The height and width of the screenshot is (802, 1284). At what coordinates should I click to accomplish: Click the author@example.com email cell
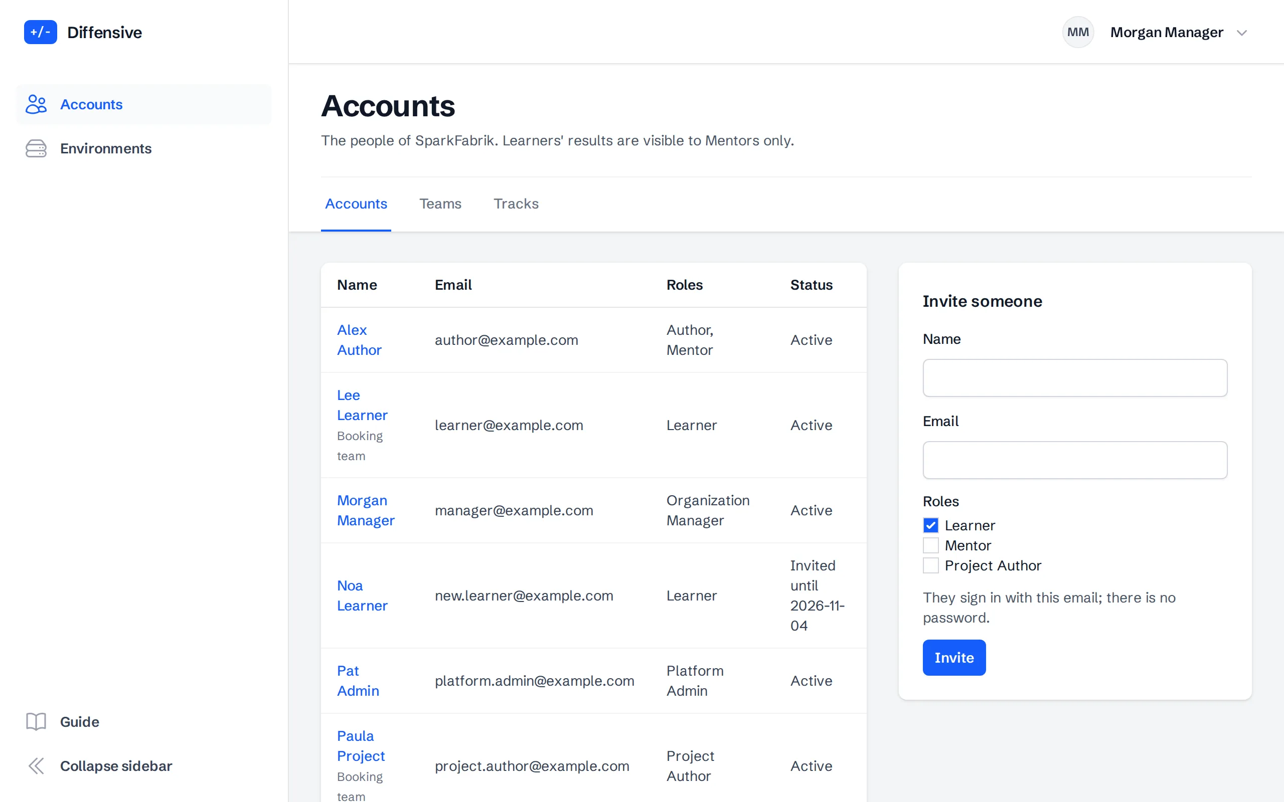pyautogui.click(x=506, y=340)
